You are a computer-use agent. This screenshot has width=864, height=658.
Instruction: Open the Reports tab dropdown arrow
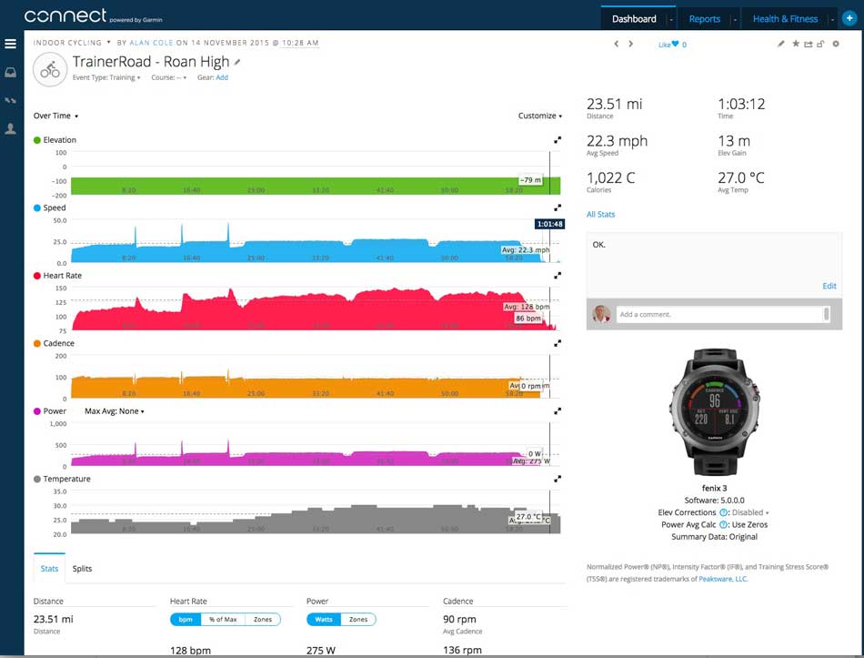coord(735,19)
